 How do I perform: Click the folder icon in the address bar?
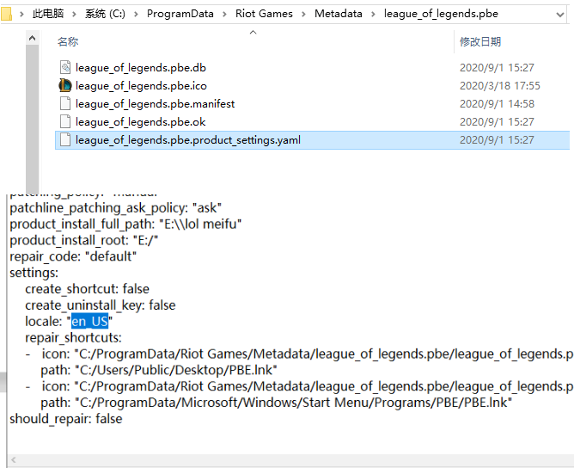(x=6, y=14)
